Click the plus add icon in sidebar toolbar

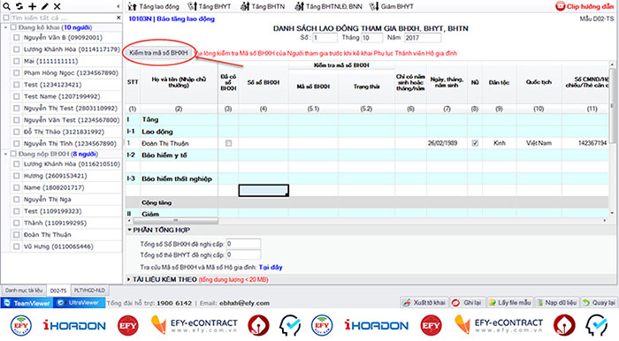pyautogui.click(x=33, y=6)
